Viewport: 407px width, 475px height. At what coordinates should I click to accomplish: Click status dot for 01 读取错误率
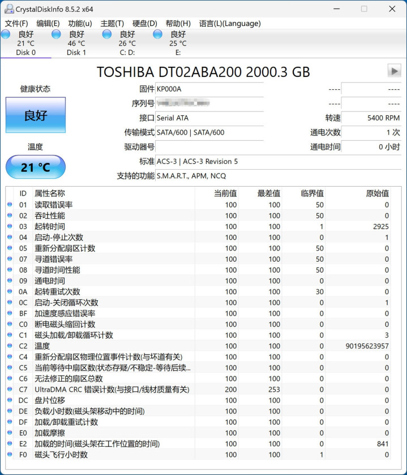10,205
